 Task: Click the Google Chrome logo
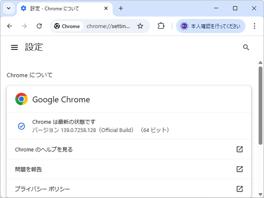pos(22,99)
